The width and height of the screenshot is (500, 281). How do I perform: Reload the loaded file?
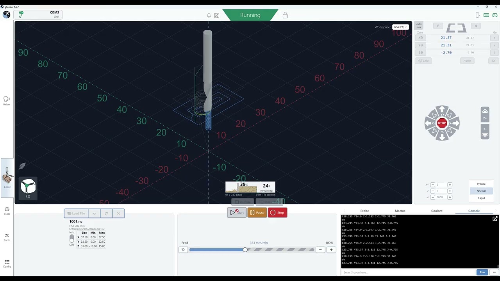point(106,213)
